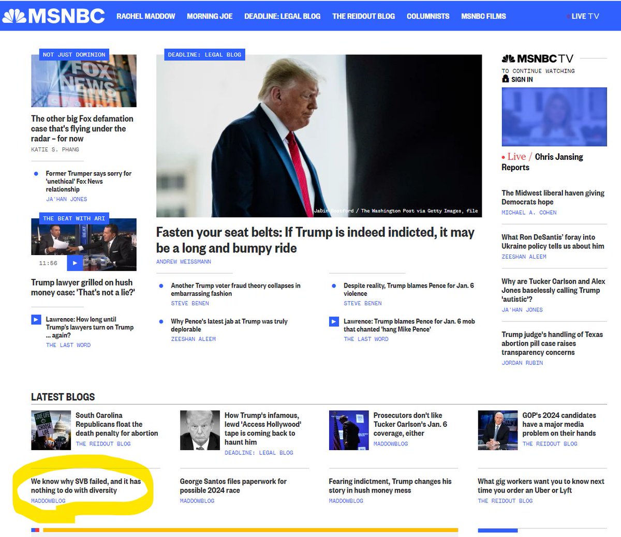This screenshot has height=537, width=621.
Task: Click the MSNBC peacock logo in header
Action: tap(53, 16)
